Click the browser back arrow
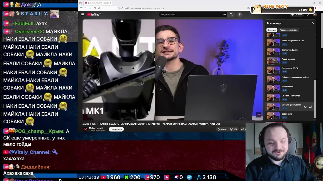This screenshot has height=181, width=323. 86,8
